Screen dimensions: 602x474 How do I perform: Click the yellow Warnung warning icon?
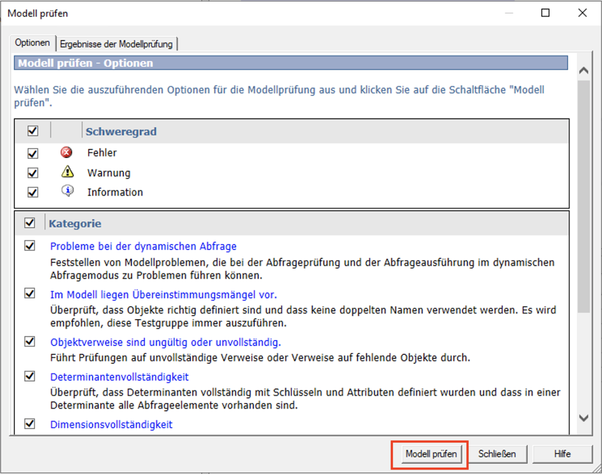tap(67, 172)
